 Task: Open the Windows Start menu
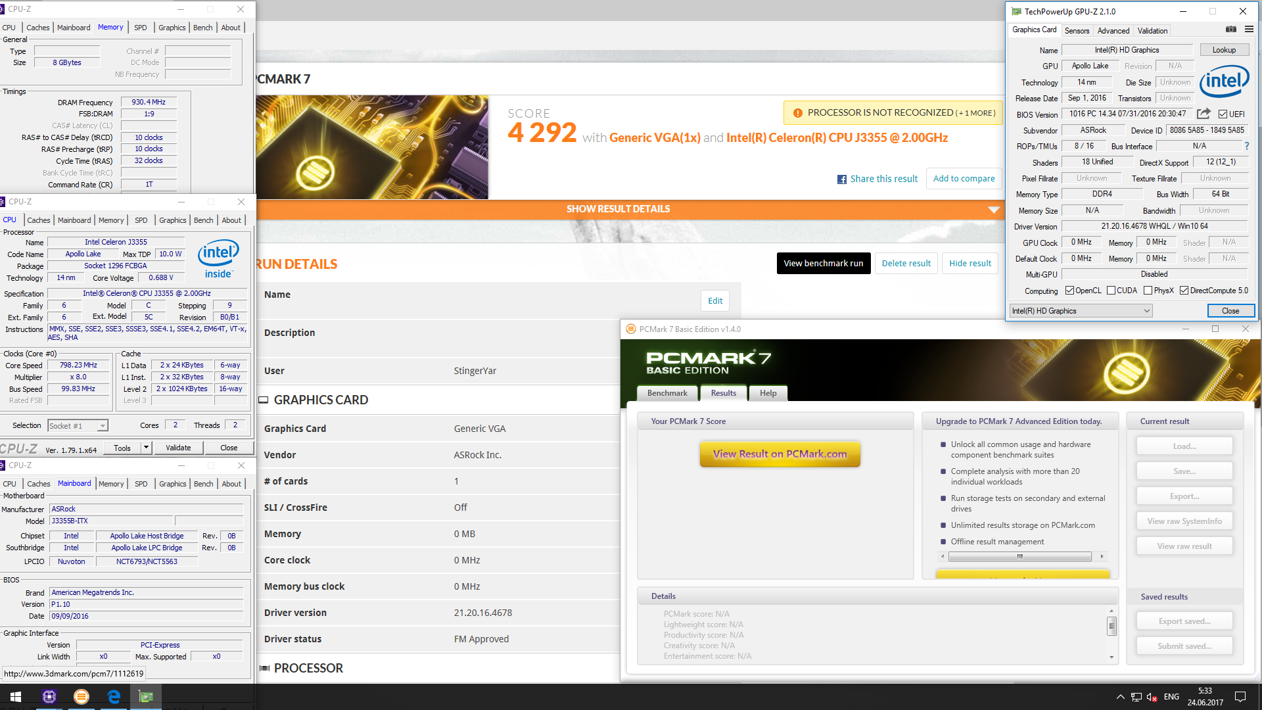point(16,696)
